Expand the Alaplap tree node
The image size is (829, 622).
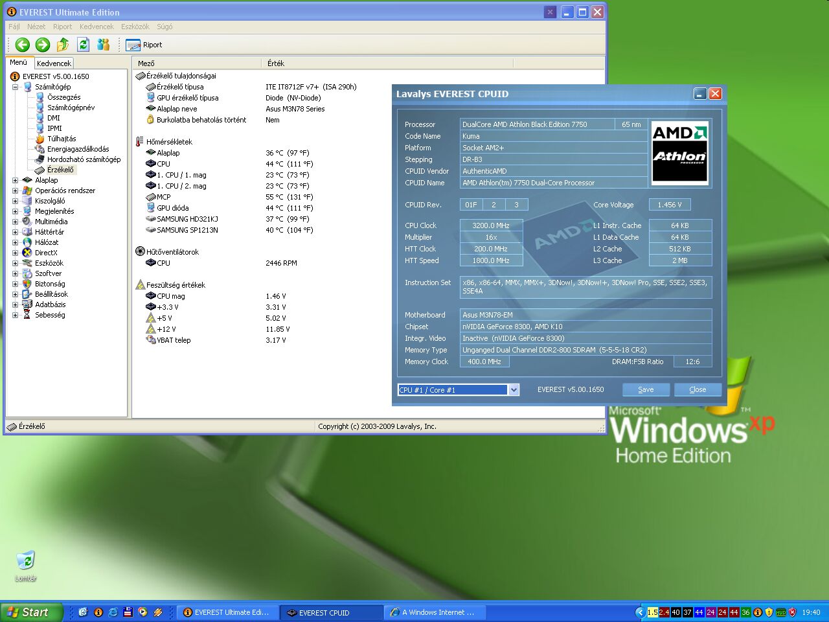15,180
